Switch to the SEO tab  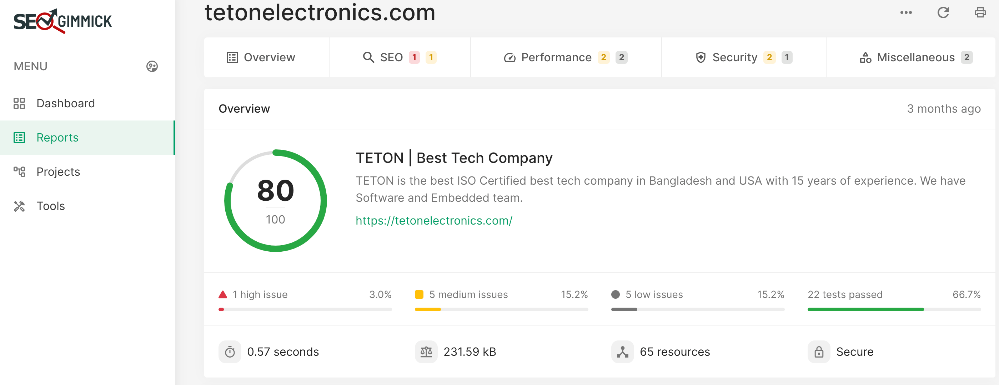tap(400, 57)
